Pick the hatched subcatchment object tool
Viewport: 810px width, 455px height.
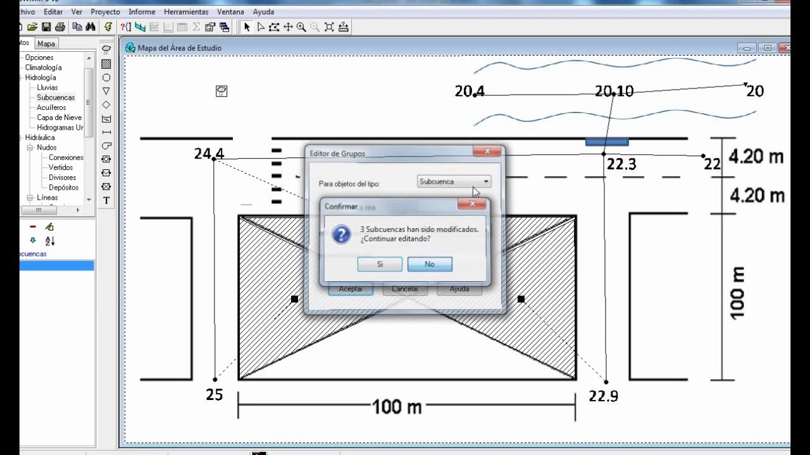[x=106, y=64]
